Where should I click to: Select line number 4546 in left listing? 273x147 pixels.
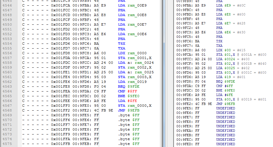click(7, 6)
